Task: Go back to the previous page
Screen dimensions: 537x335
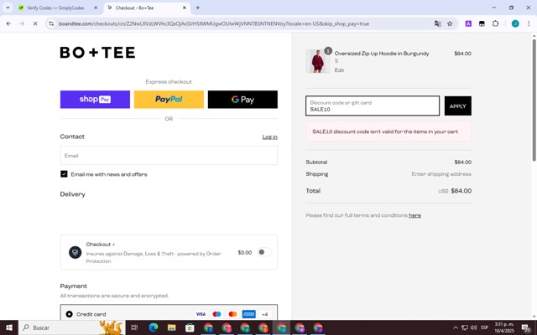Action: [8, 23]
